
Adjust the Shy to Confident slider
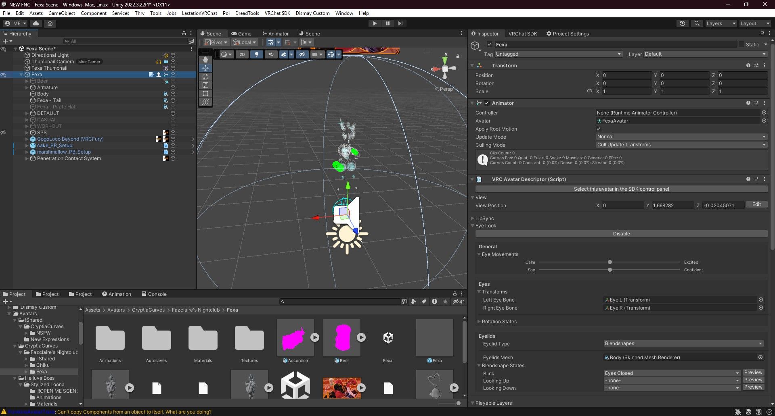pyautogui.click(x=610, y=270)
